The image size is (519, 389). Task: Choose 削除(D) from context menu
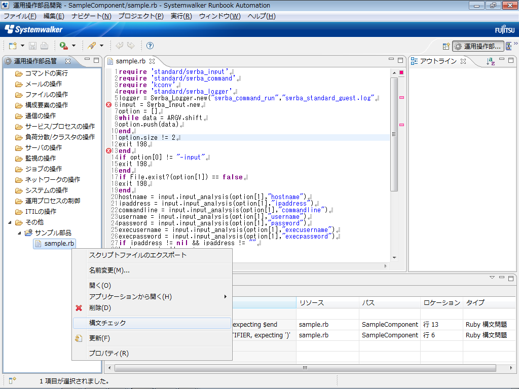152,307
